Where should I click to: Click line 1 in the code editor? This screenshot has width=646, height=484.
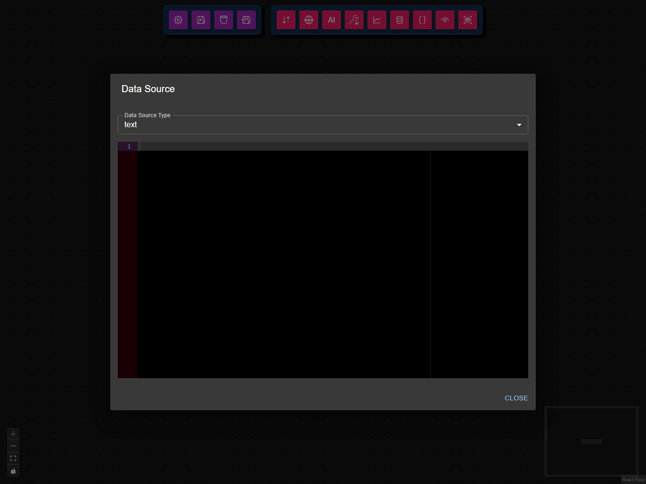click(x=333, y=147)
